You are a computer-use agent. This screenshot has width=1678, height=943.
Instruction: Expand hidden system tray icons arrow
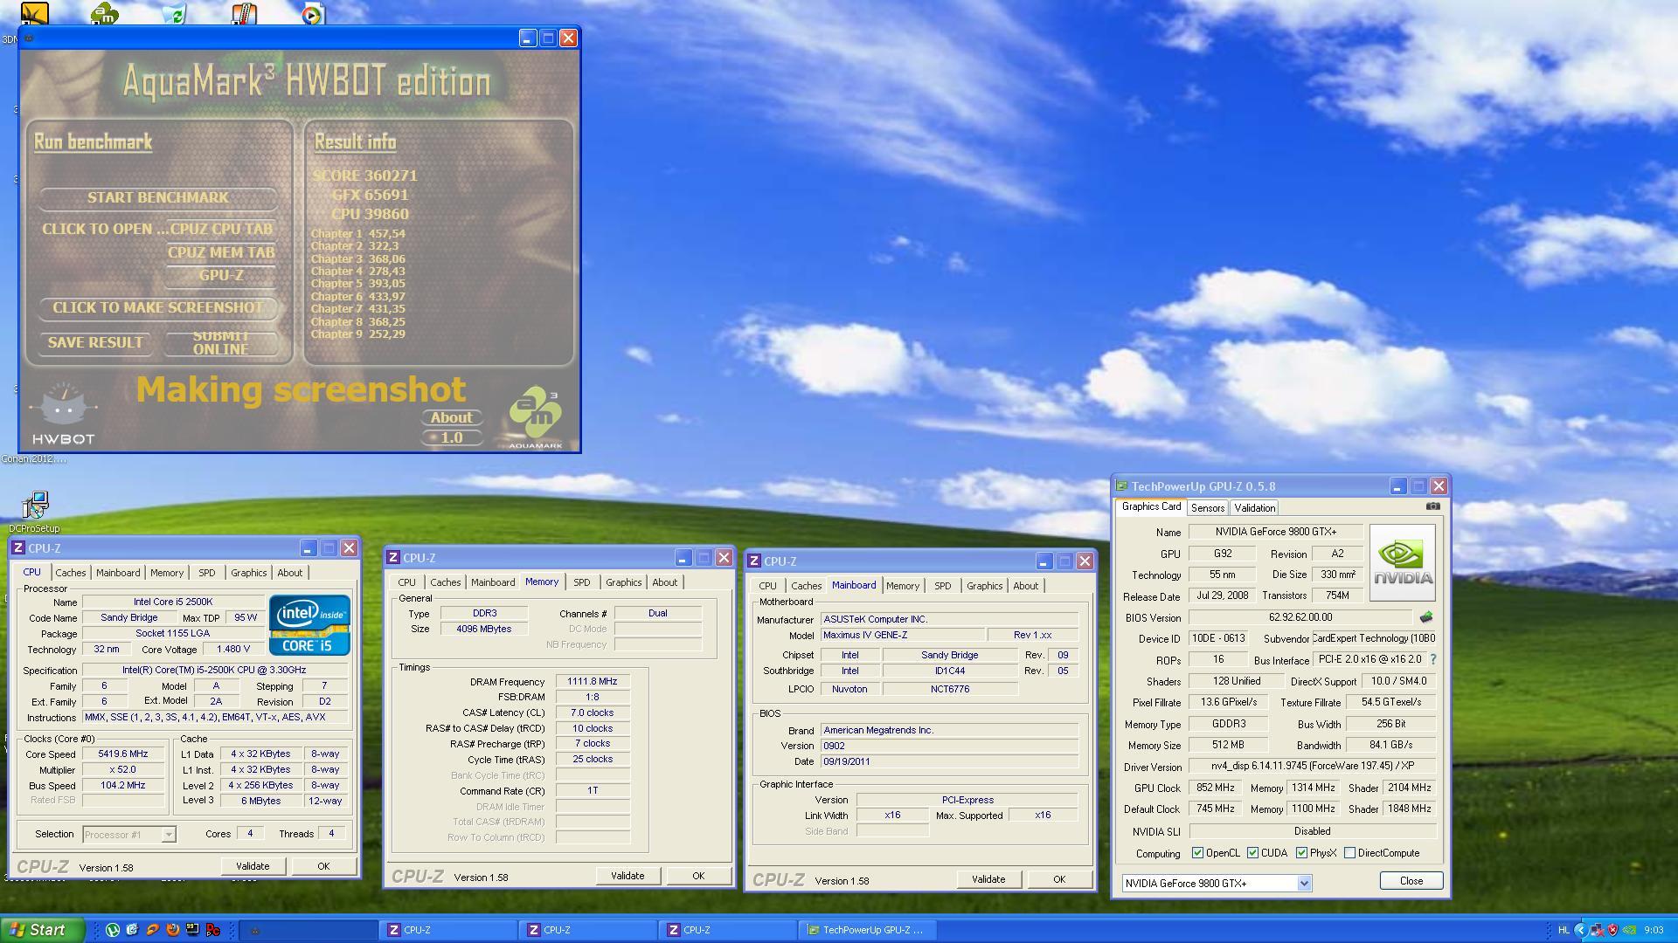(x=1580, y=930)
